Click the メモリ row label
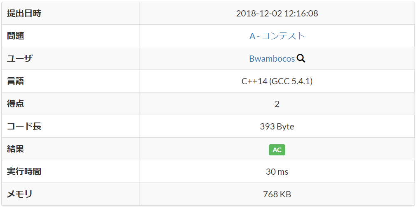The height and width of the screenshot is (208, 417). tap(20, 194)
